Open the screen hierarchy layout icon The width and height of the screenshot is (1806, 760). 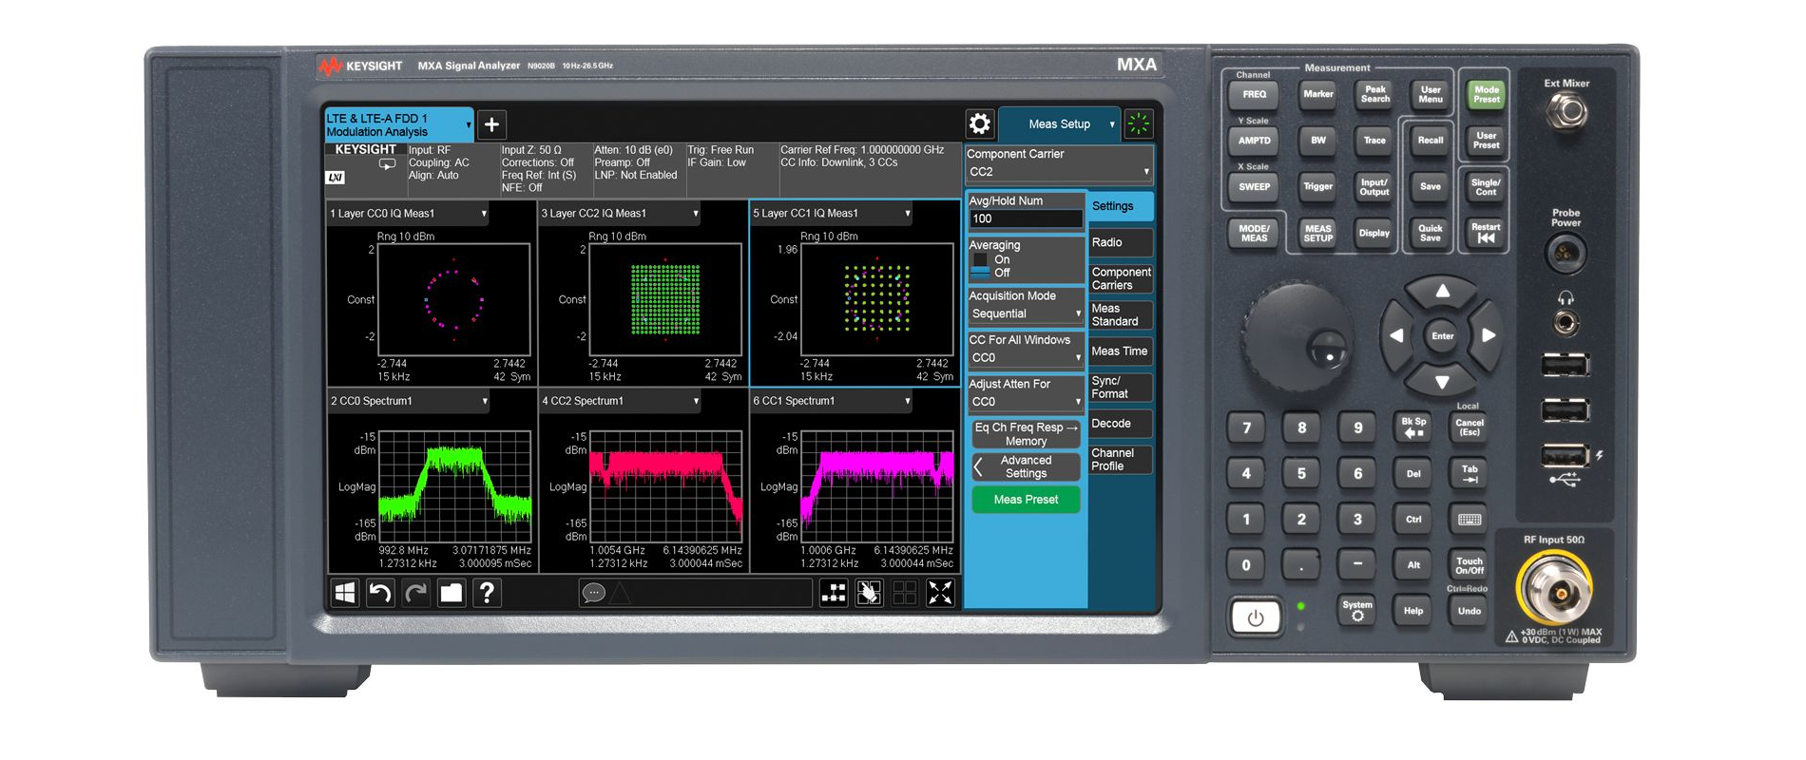point(834,594)
